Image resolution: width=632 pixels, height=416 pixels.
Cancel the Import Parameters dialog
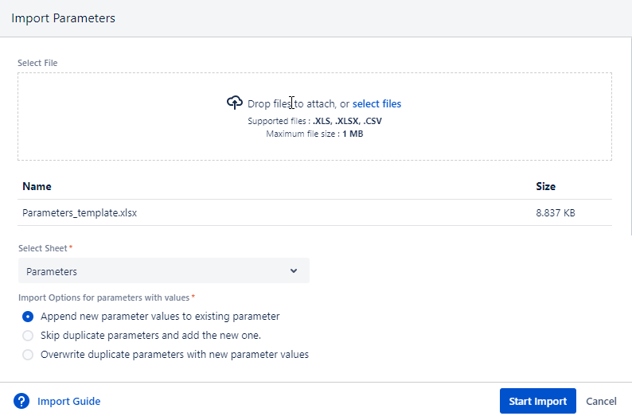click(601, 402)
